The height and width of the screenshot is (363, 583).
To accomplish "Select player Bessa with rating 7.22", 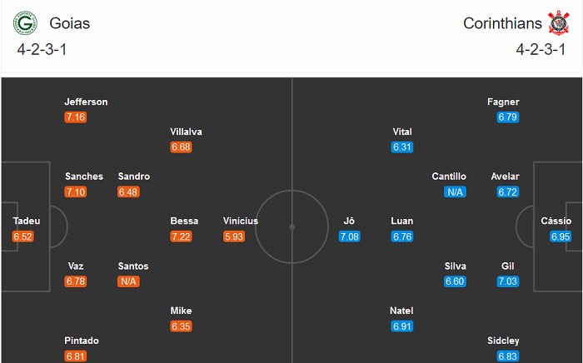I will click(x=184, y=221).
